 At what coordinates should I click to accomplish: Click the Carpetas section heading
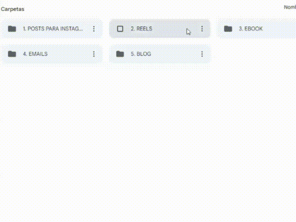(x=12, y=9)
